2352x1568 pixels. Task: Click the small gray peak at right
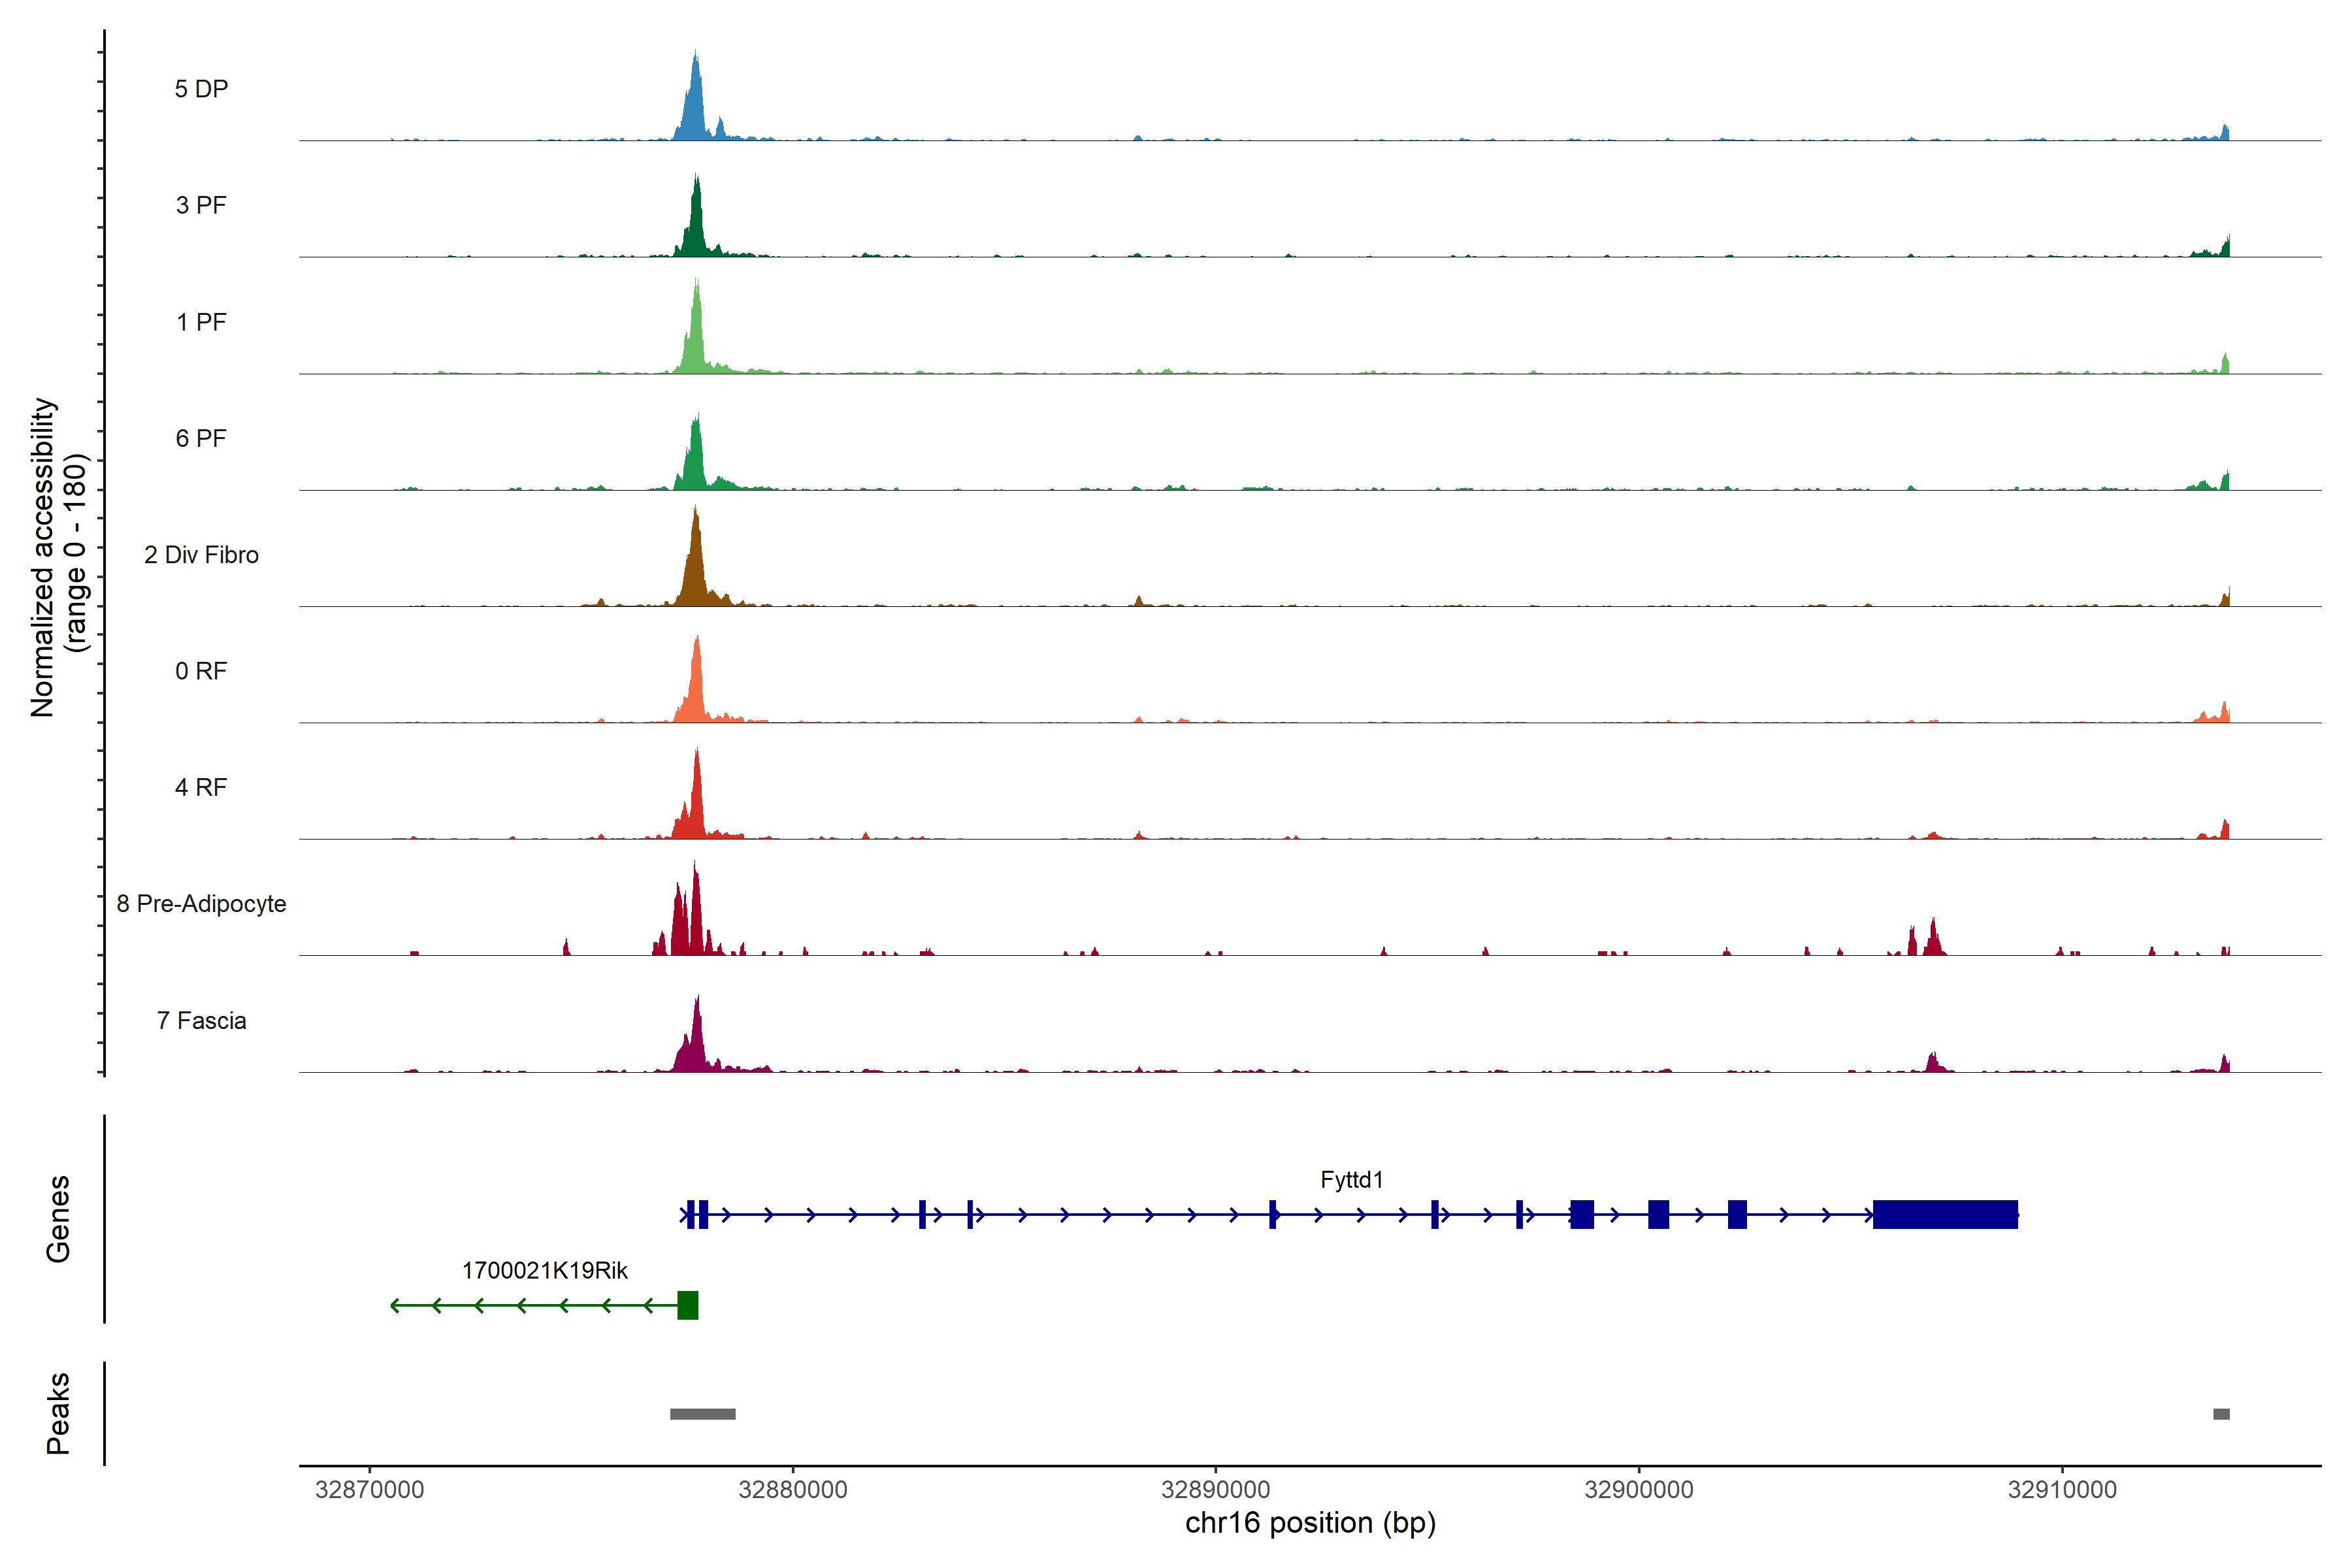click(2221, 1414)
